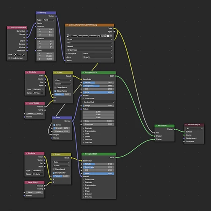Viewport: 211px width, 211px height.
Task: Collapse the Mapping node header
Action: 38,13
